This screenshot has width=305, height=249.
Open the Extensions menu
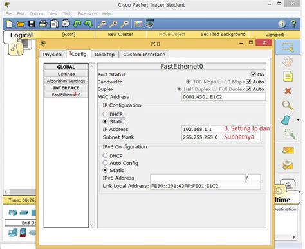[87, 14]
